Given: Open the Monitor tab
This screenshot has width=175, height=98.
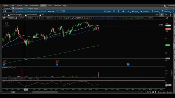Looking at the screenshot, I should pyautogui.click(x=5, y=5).
